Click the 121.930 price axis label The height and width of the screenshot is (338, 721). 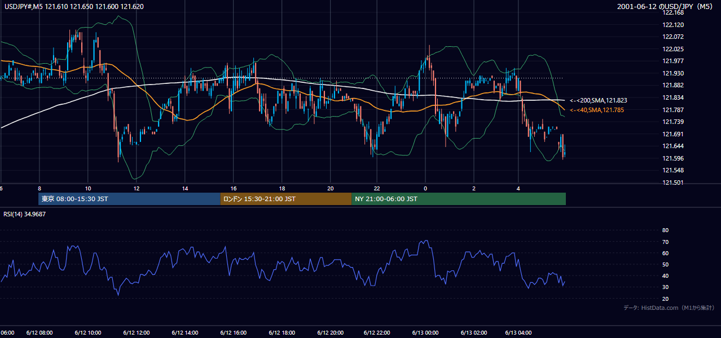coord(673,73)
